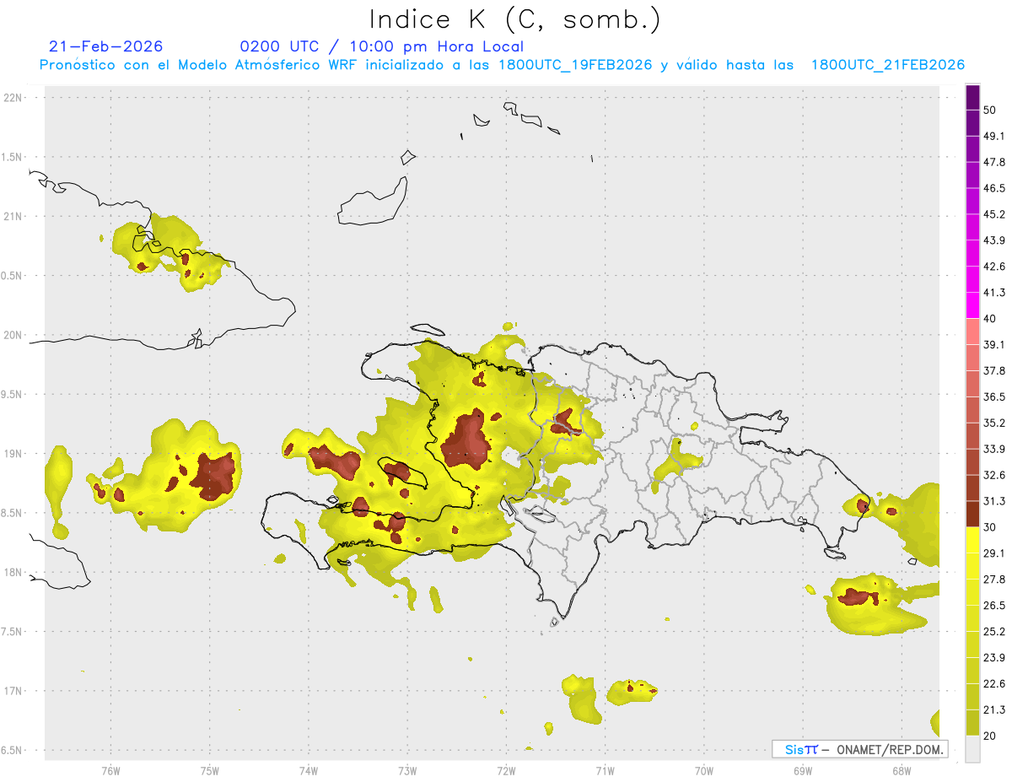Click the '0200 UTC / 10:00 pm Hora Local' time label
Screen dimensions: 1012x782
[382, 46]
